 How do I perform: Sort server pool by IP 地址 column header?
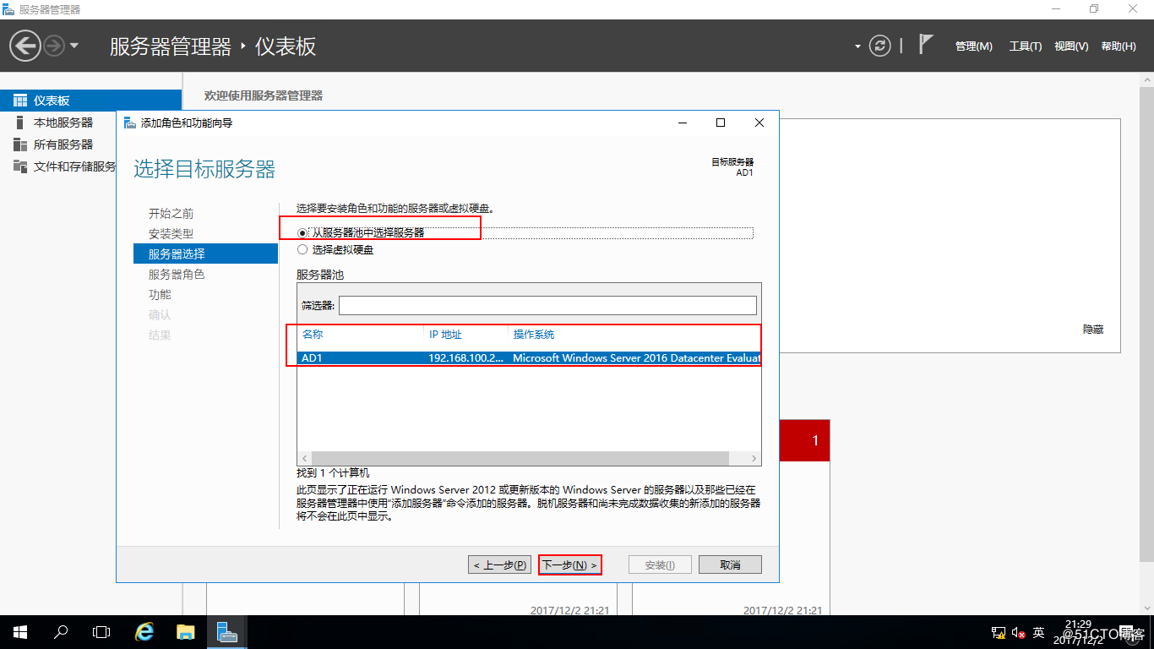click(x=445, y=335)
